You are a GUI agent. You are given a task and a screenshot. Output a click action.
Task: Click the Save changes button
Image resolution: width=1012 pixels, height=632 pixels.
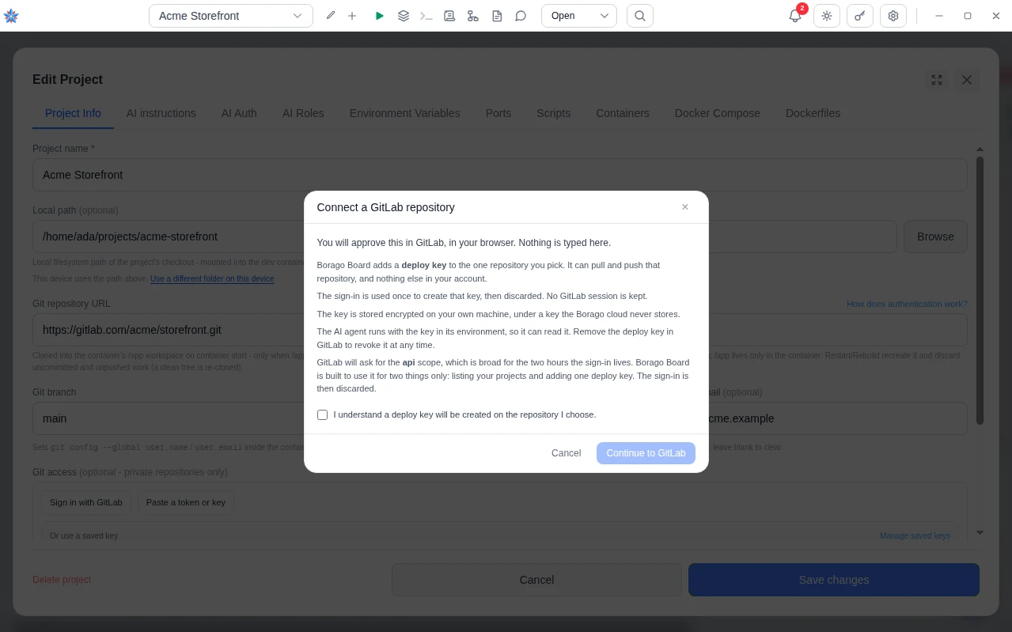coord(834,580)
